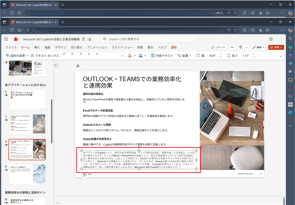Select slide 9 thumbnail in the slide panel
This screenshot has height=205, width=295.
click(x=27, y=174)
